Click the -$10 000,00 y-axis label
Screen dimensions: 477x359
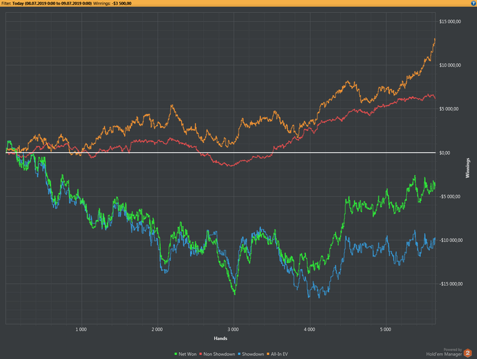450,240
